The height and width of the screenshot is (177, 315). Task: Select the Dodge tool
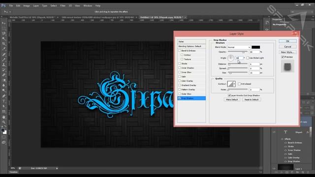4,90
